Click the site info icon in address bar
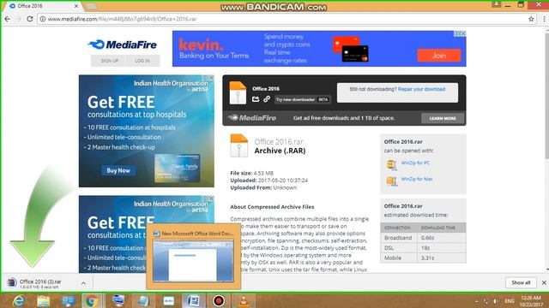549x308 pixels. [42, 19]
